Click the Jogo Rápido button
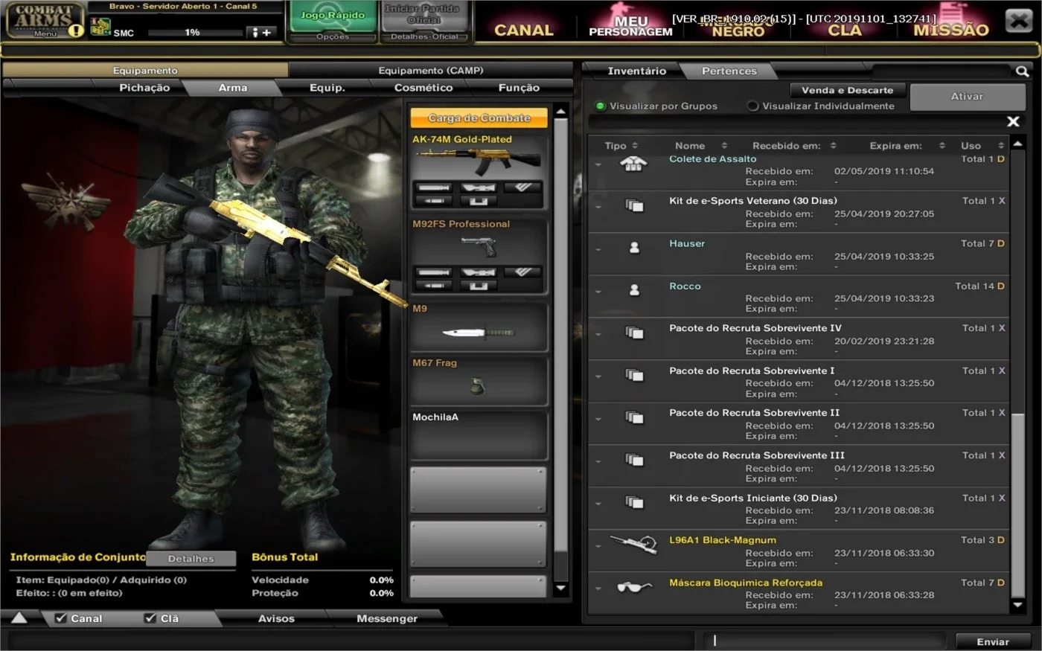 [333, 16]
